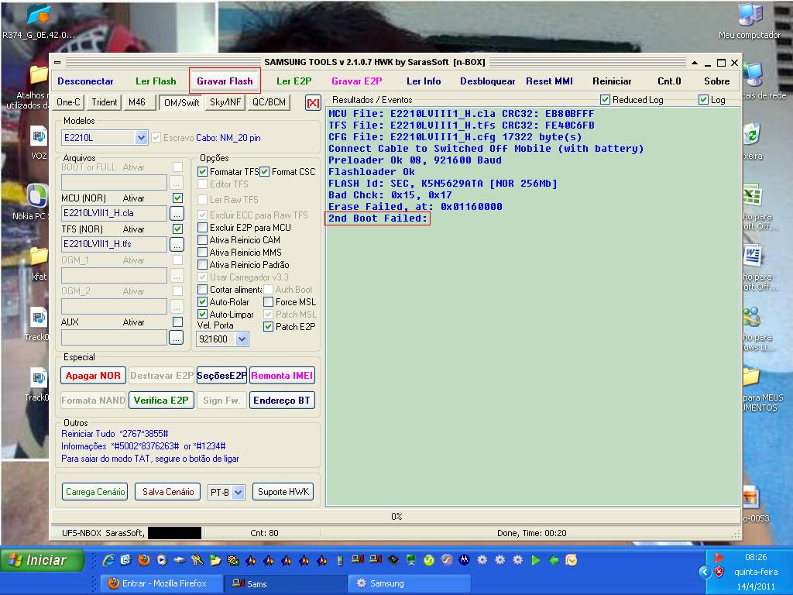Viewport: 793px width, 595px height.
Task: Click the Iniciar start button
Action: pyautogui.click(x=42, y=560)
